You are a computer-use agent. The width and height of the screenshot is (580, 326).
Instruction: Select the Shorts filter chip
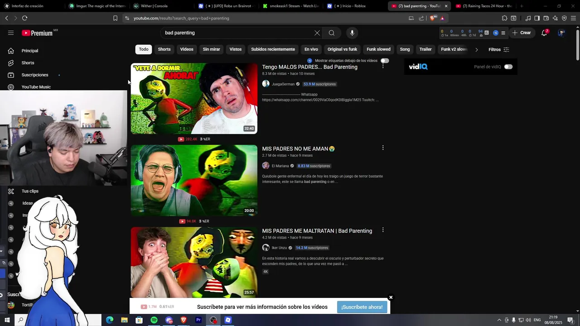(164, 49)
